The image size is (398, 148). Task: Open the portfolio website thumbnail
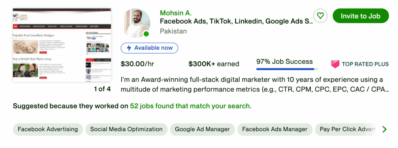click(x=62, y=45)
